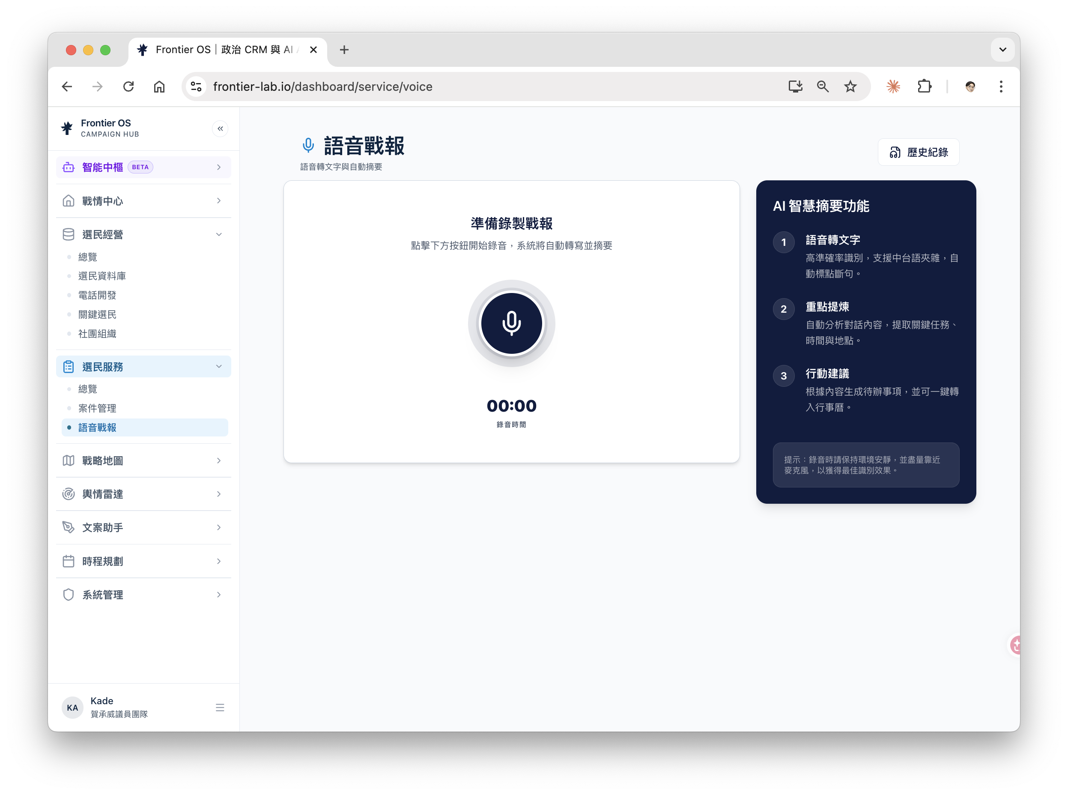
Task: Click the browser back arrow
Action: pos(67,87)
